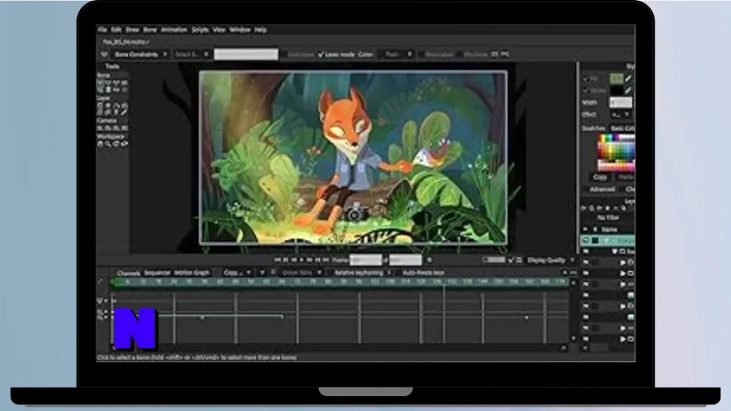Image resolution: width=731 pixels, height=411 pixels.
Task: Select the Zoom Workspace magnifier tool
Action: tap(109, 144)
